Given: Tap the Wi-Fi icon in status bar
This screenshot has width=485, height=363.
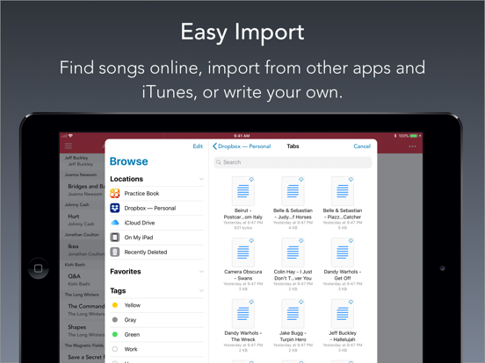Looking at the screenshot, I should tap(71, 136).
